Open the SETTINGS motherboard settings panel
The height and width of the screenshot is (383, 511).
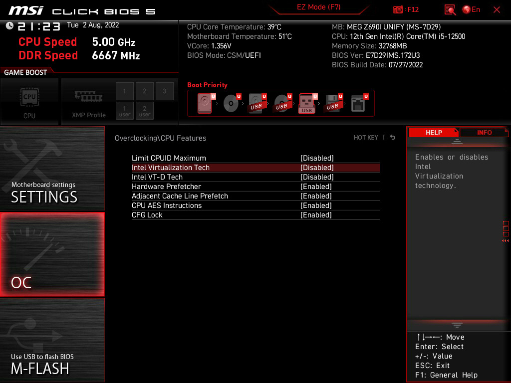click(52, 169)
